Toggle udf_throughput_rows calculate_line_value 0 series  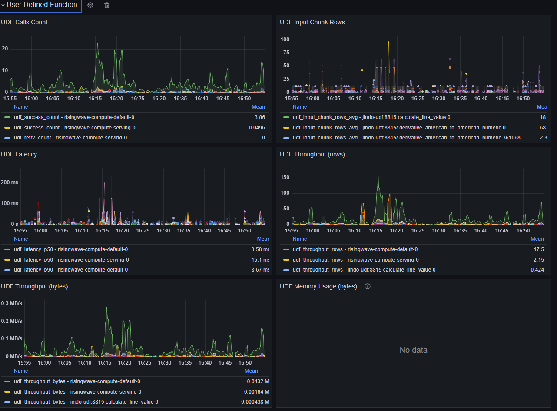[x=364, y=270]
